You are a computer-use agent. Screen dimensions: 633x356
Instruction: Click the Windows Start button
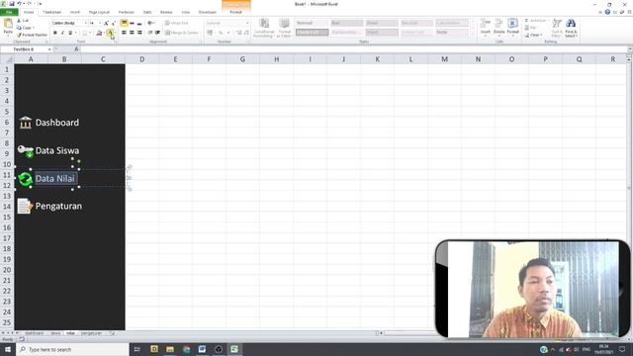7,349
